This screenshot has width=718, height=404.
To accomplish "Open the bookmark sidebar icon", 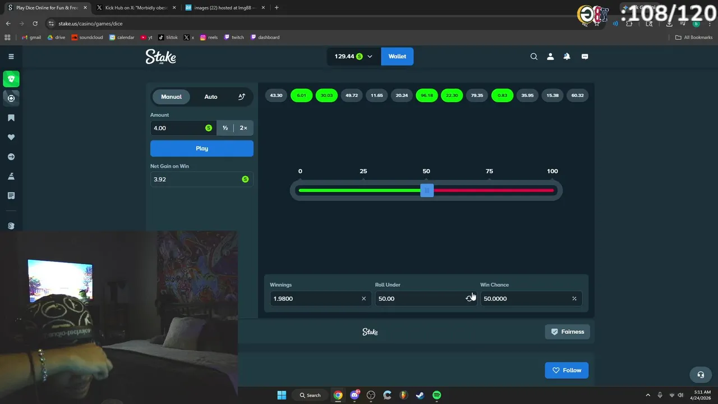I will (11, 118).
